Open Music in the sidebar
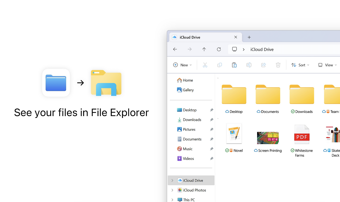This screenshot has height=202, width=340. pos(185,149)
